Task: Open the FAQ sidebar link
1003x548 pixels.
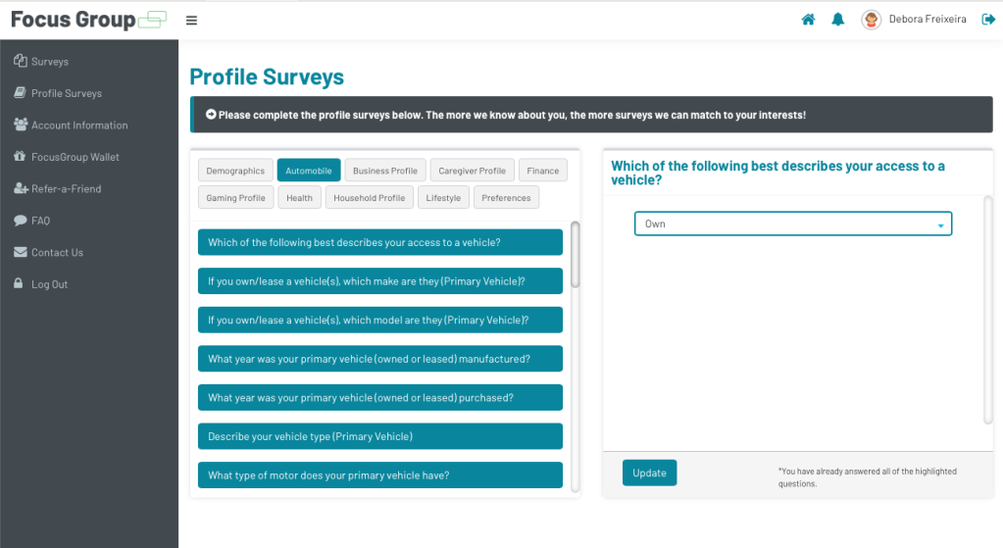Action: click(40, 221)
